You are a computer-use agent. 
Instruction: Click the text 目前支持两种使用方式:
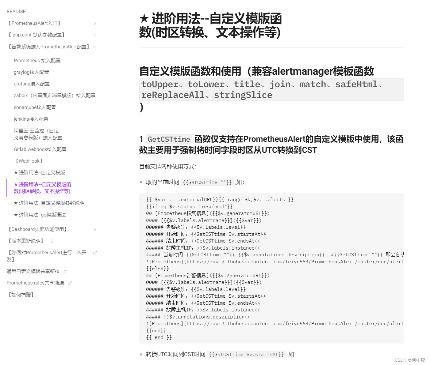click(168, 167)
